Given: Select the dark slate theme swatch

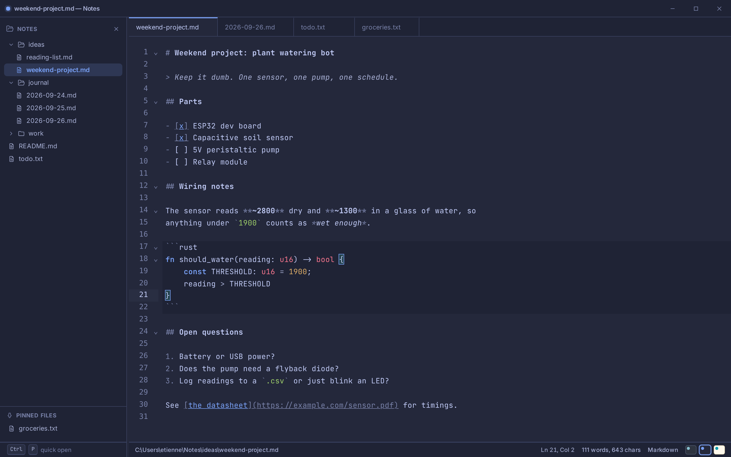Looking at the screenshot, I should tap(691, 450).
